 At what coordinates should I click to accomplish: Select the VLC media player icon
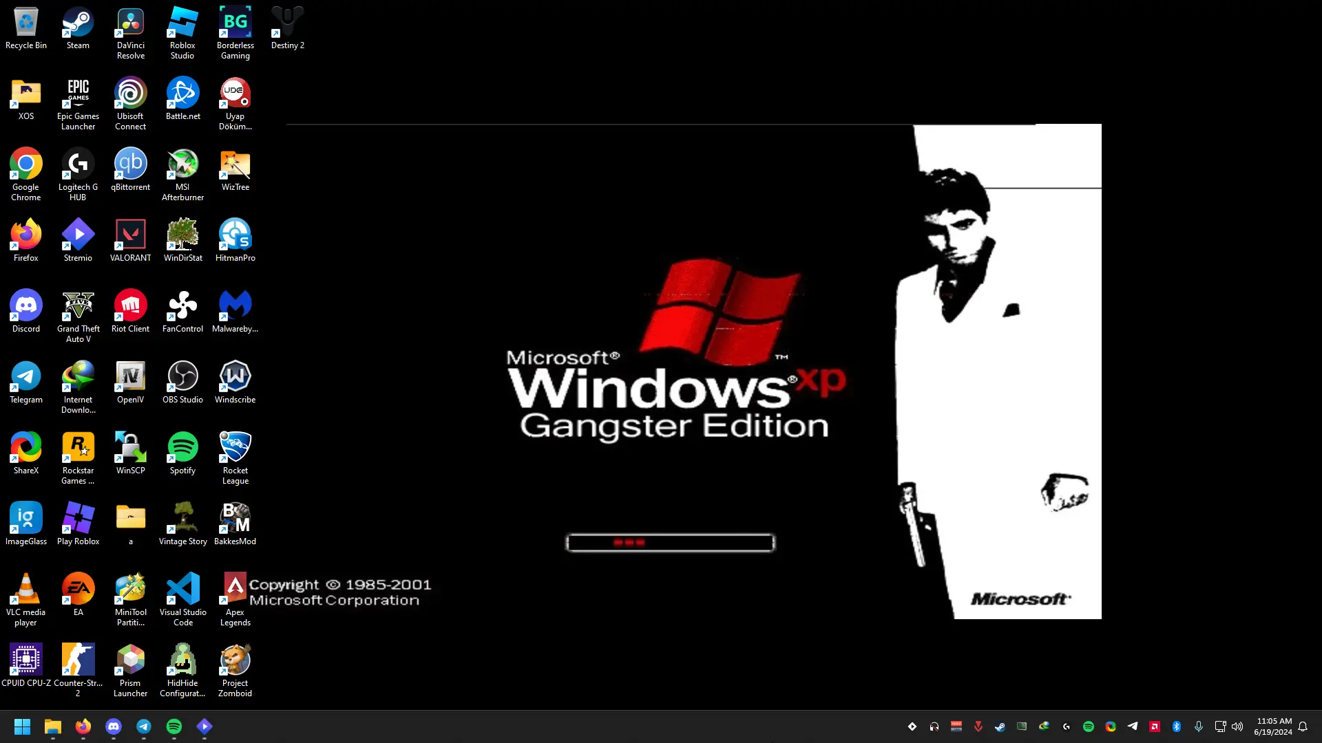point(26,601)
